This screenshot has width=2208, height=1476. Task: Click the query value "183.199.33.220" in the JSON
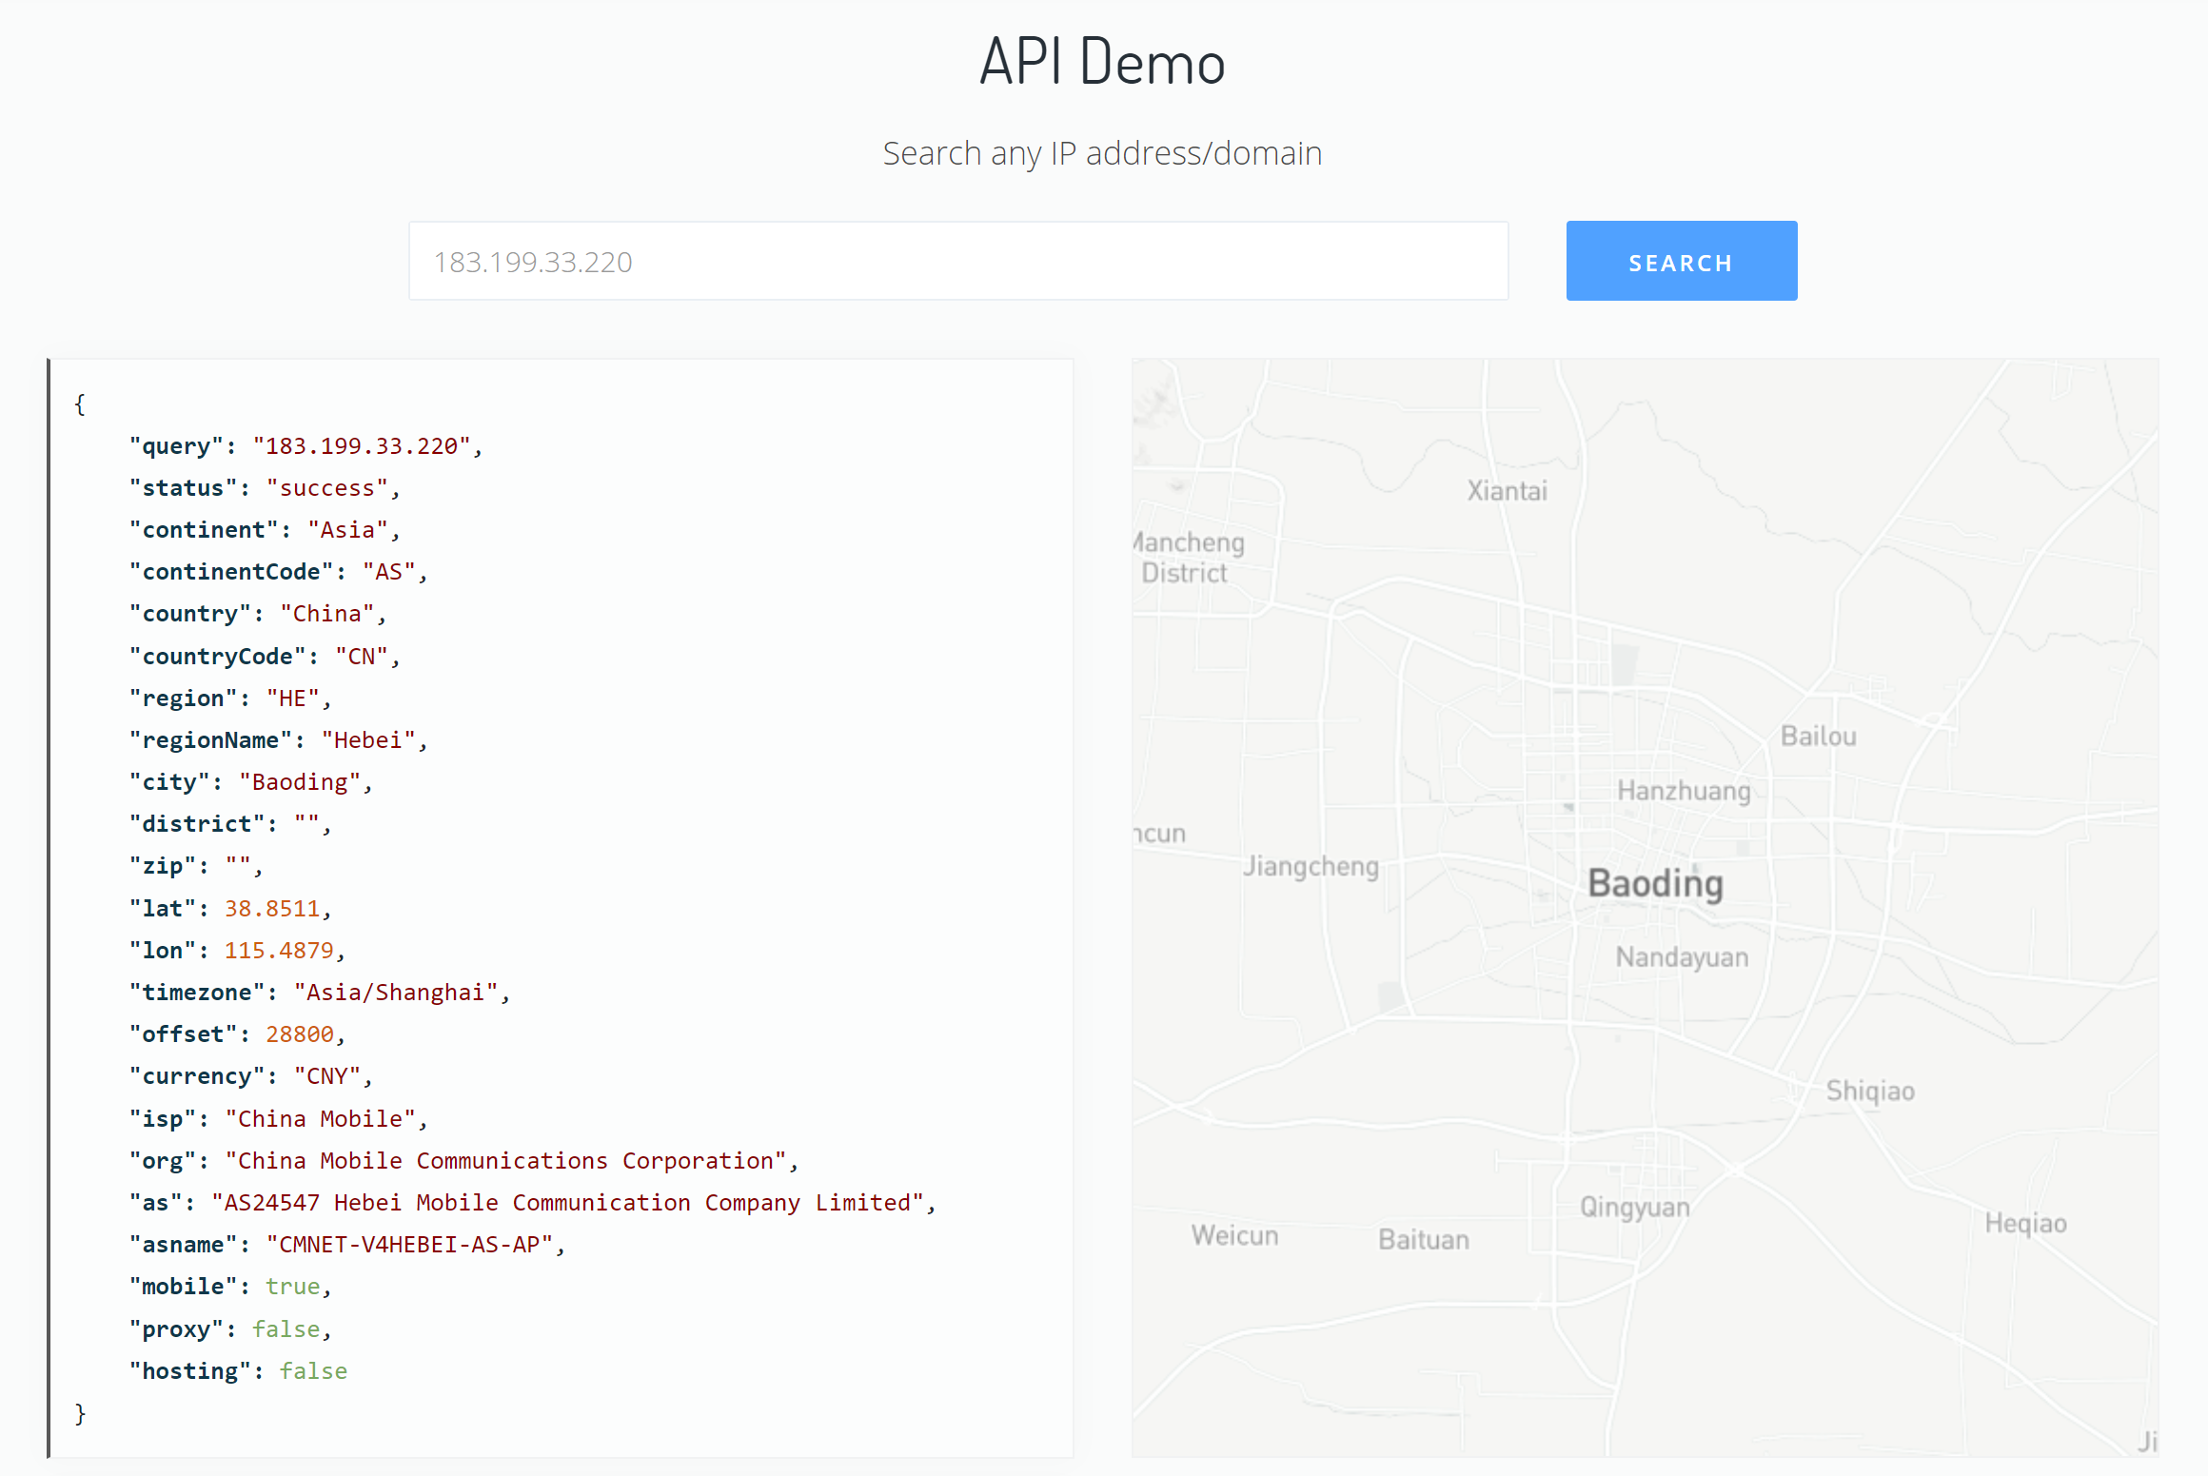click(362, 446)
